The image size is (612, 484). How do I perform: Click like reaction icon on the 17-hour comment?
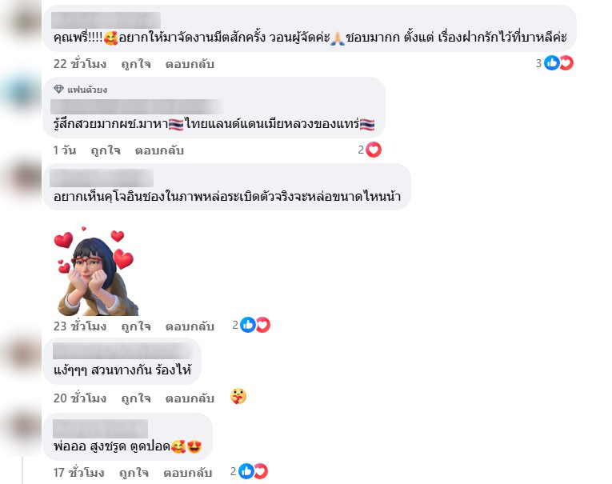246,471
